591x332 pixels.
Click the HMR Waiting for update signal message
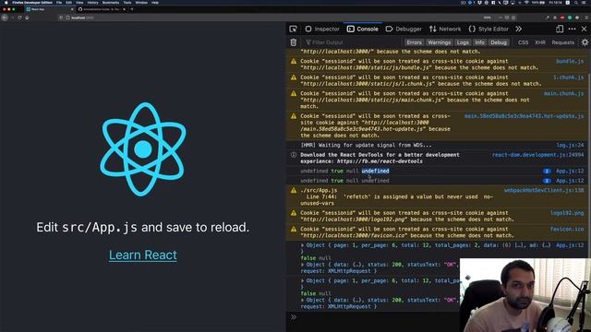(366, 145)
